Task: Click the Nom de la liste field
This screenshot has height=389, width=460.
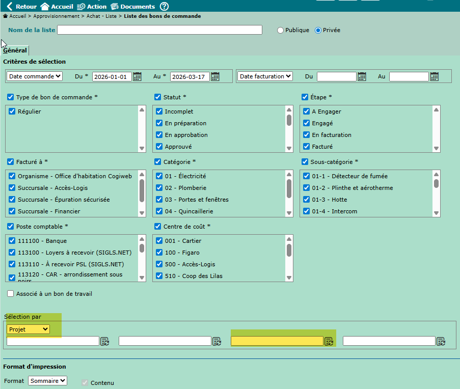Action: [159, 30]
